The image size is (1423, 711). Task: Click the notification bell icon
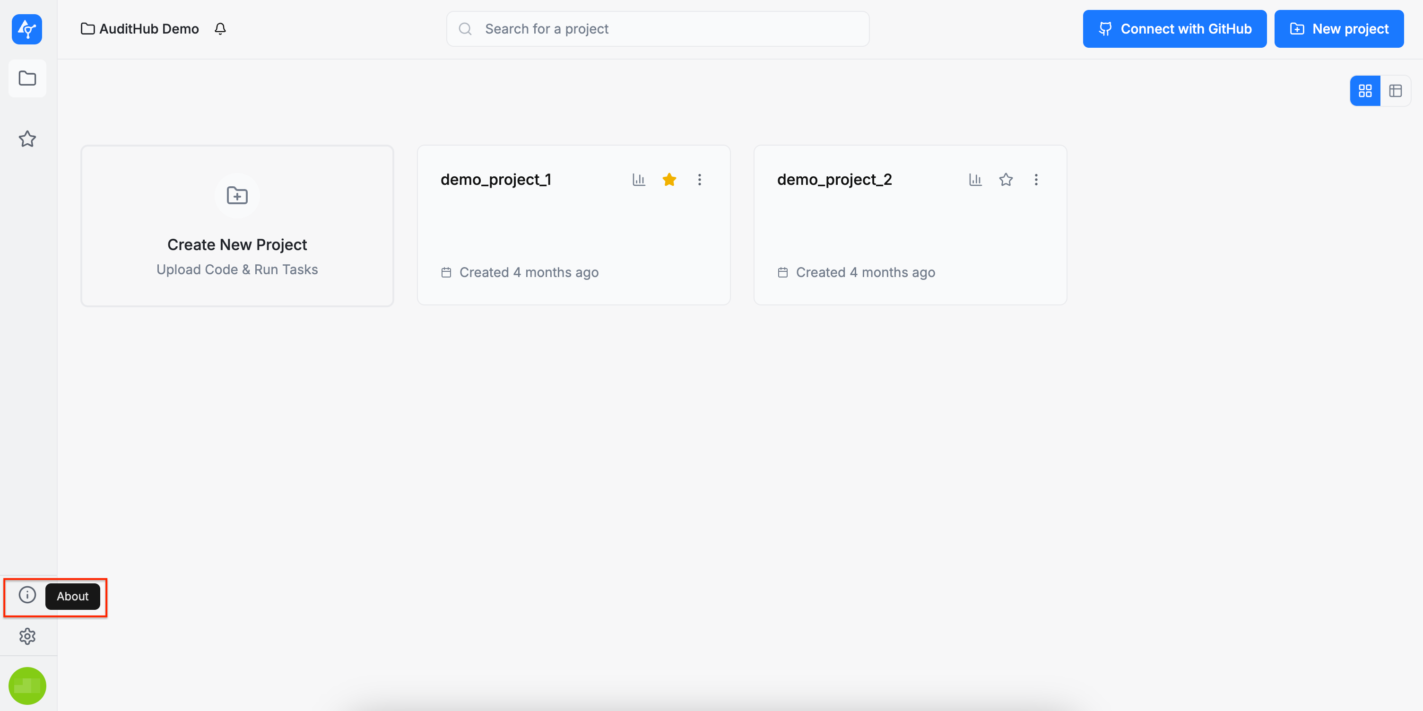click(x=220, y=29)
